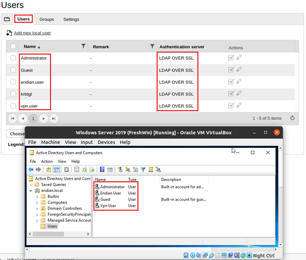This screenshot has width=306, height=260.
Task: Click page number 1 button
Action: [x=33, y=118]
